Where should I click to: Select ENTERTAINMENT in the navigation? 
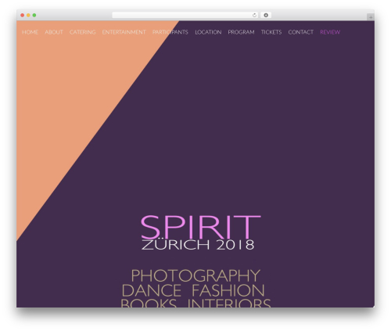pyautogui.click(x=124, y=32)
